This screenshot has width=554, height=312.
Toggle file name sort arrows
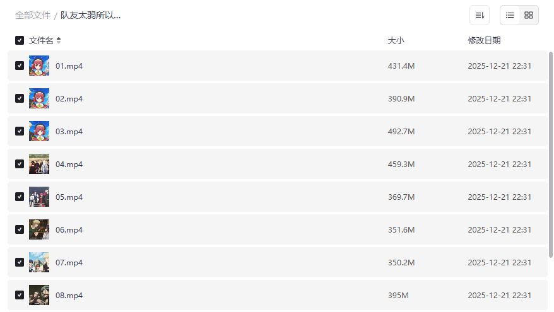[59, 40]
